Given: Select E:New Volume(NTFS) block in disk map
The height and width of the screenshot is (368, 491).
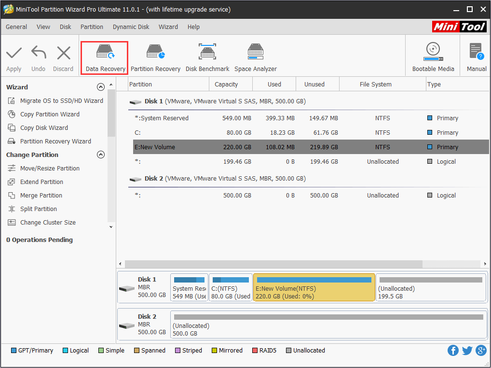Looking at the screenshot, I should (314, 287).
